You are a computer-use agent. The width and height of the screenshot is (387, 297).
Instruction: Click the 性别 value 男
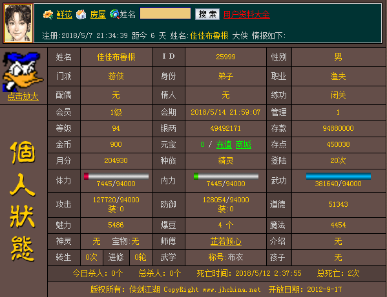pyautogui.click(x=338, y=57)
